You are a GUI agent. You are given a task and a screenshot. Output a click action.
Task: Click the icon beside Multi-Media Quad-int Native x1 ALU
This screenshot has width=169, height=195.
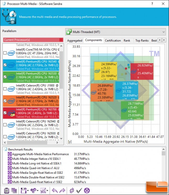tap(9, 168)
